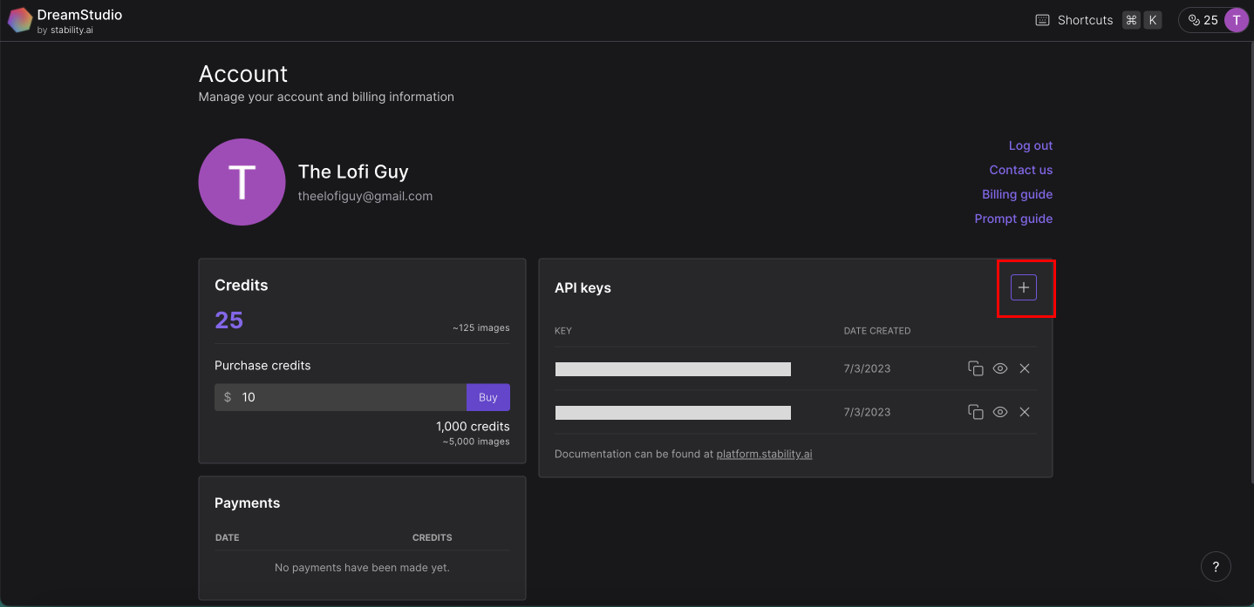
Task: Delete the first API key
Action: (1025, 368)
